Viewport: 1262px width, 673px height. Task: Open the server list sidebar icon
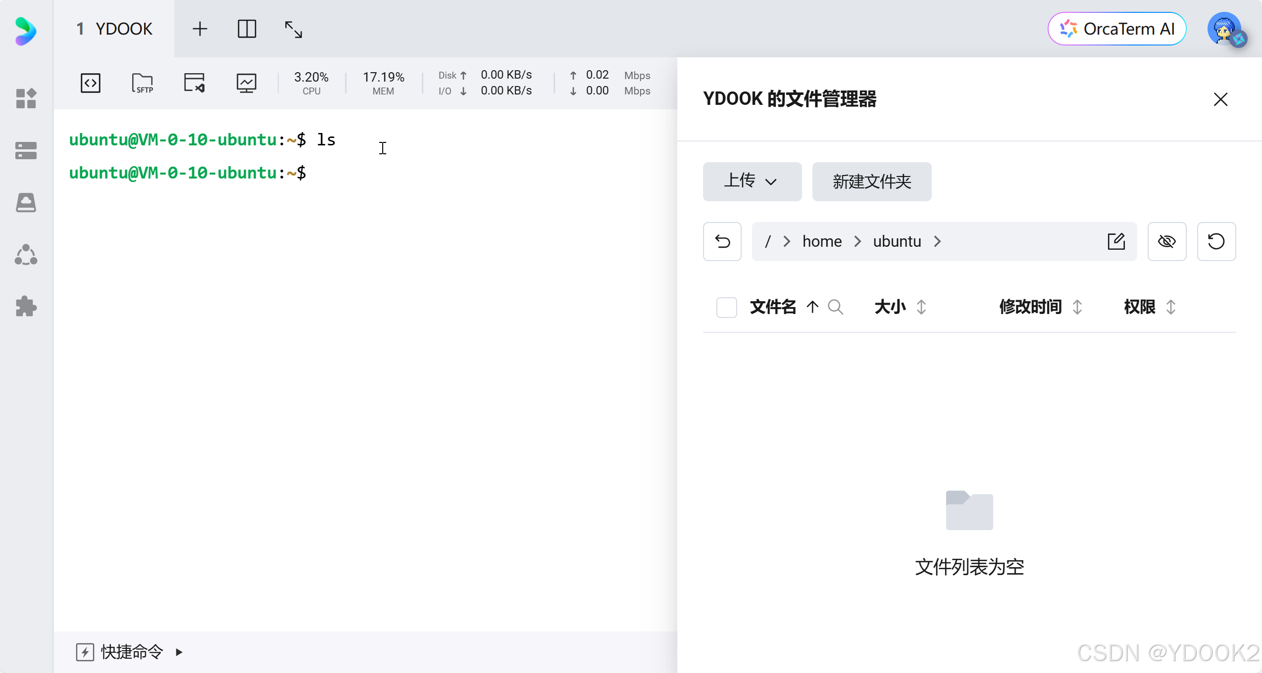click(26, 151)
